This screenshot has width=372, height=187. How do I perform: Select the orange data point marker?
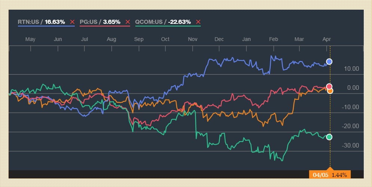[330, 91]
